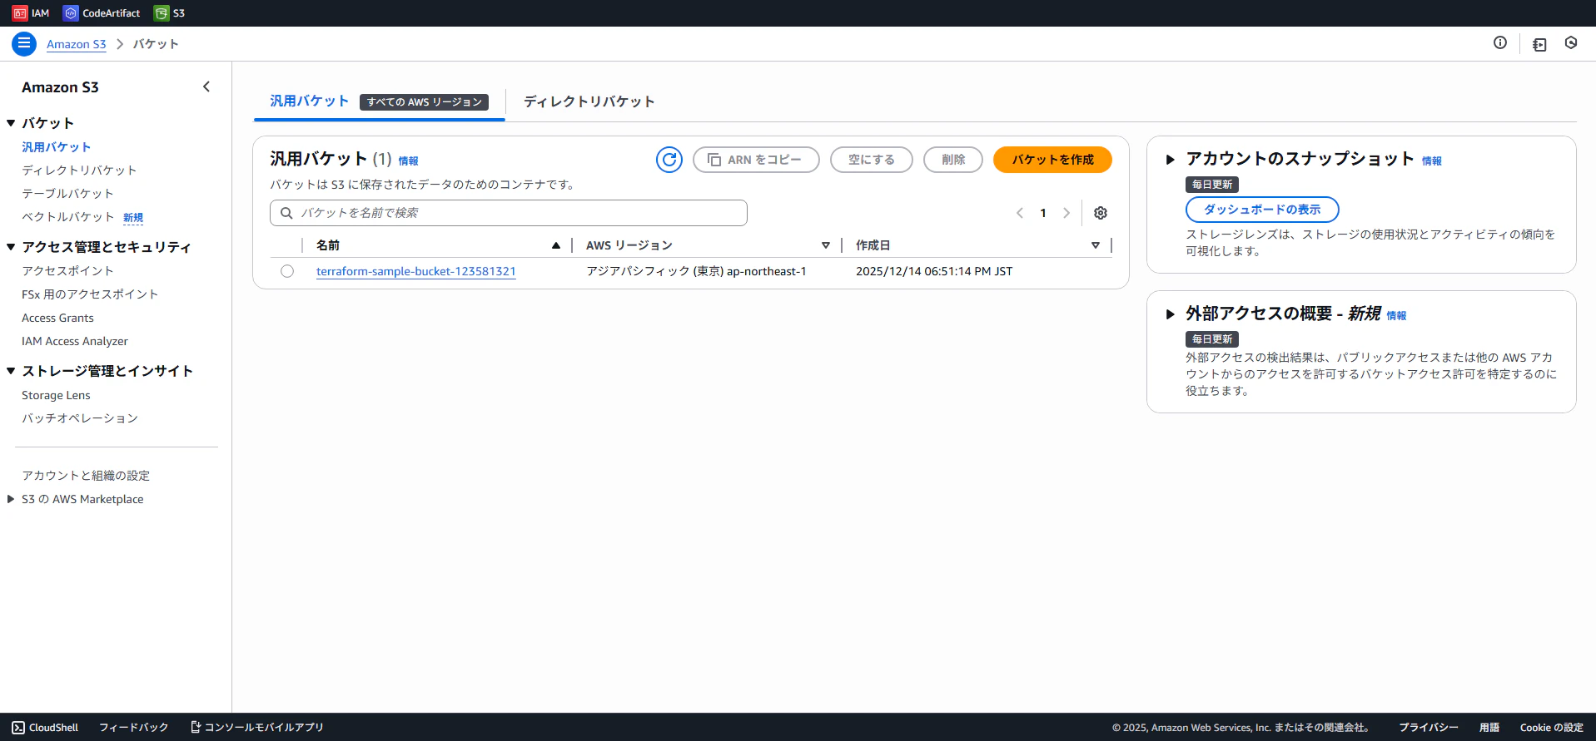Open 情報 link beside 外部アクセスの概要
The image size is (1596, 741).
(1396, 316)
